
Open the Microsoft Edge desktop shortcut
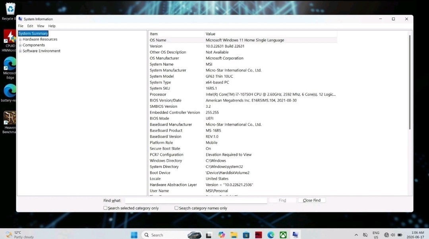coord(10,68)
